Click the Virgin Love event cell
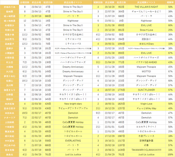 pyautogui.click(x=146, y=104)
